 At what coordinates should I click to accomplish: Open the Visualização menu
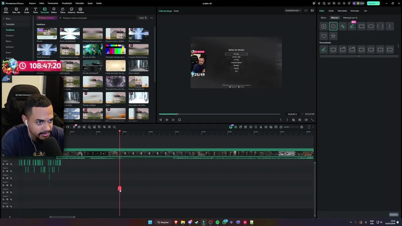coord(67,3)
